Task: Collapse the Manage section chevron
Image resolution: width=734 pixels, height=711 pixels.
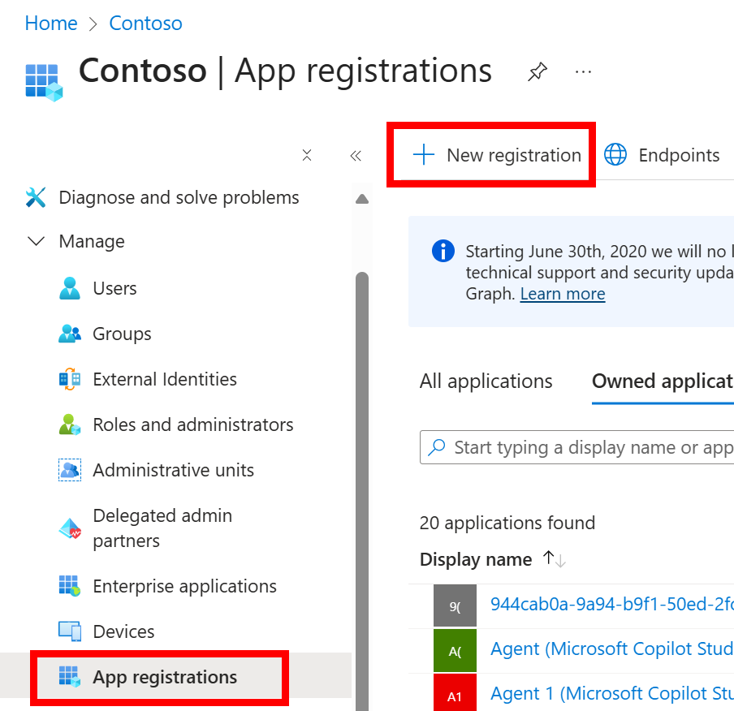Action: click(x=35, y=241)
